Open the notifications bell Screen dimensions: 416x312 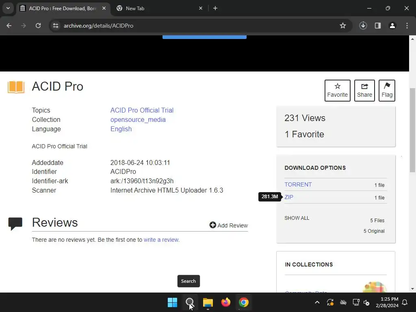coord(405,302)
